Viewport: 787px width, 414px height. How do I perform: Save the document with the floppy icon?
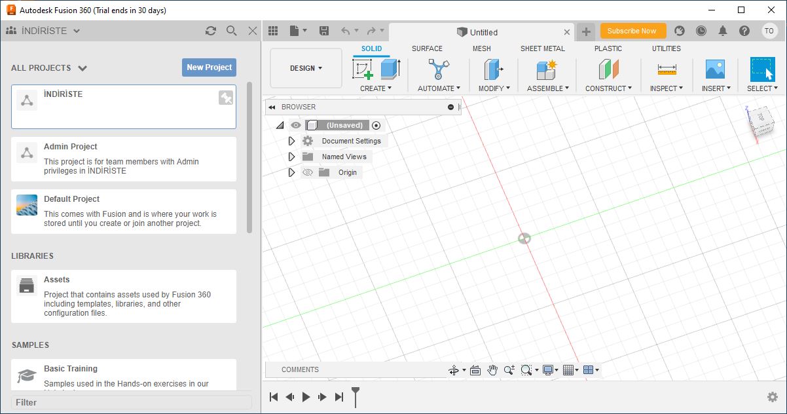click(x=323, y=31)
